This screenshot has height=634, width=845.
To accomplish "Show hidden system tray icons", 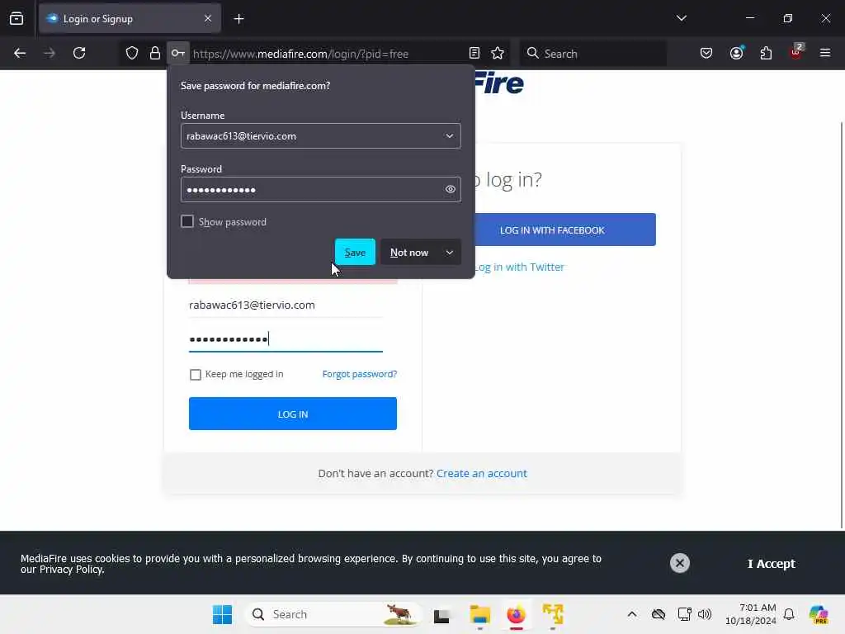I will (632, 614).
